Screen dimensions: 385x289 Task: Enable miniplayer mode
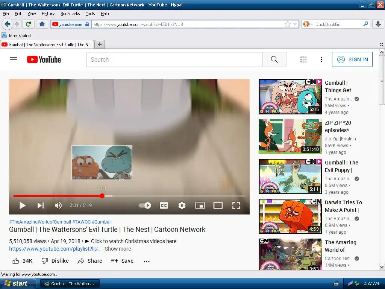(200, 205)
